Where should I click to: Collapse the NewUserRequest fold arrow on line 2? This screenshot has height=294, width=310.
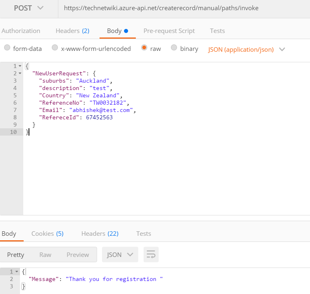tap(20, 73)
